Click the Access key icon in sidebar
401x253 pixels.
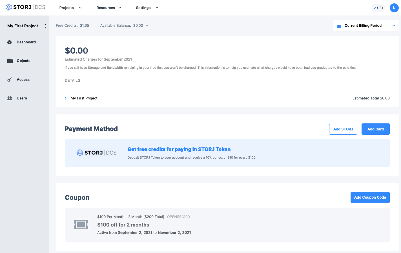coord(10,80)
